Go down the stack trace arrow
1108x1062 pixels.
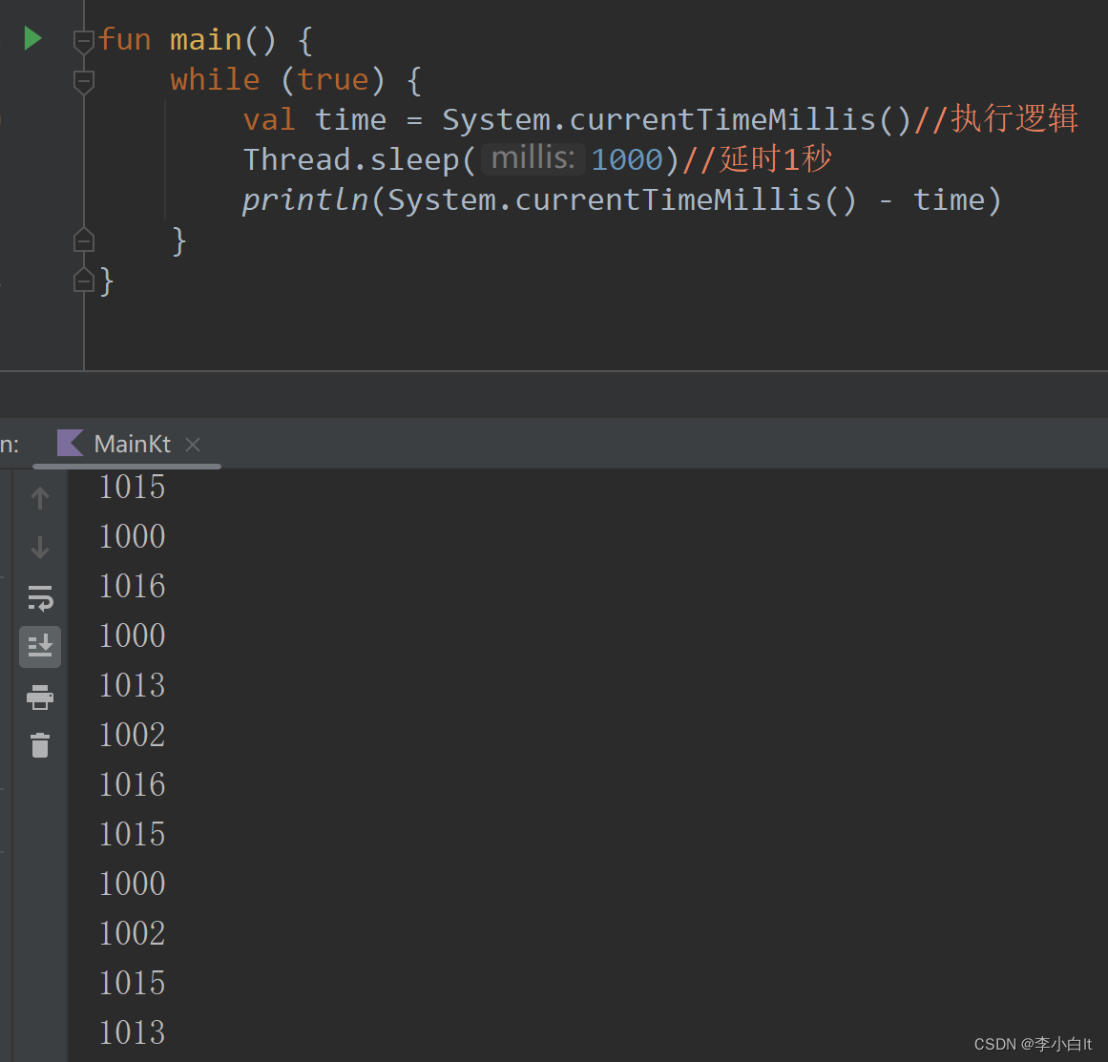[x=40, y=548]
